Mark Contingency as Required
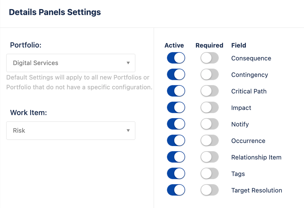Viewport: 304px width, 208px height. (x=209, y=74)
